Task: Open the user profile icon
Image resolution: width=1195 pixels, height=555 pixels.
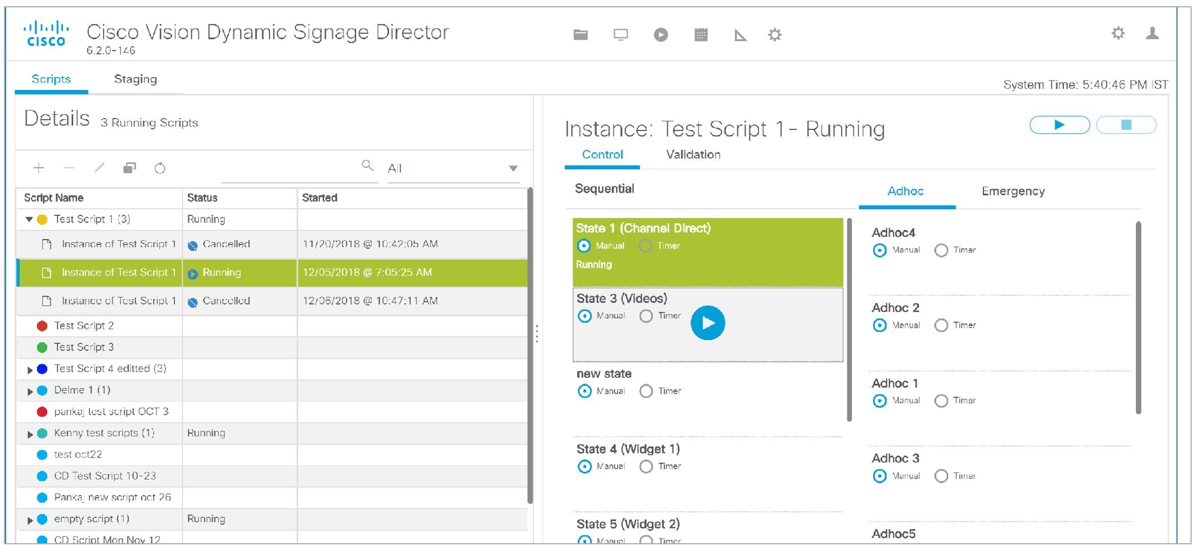Action: 1152,33
